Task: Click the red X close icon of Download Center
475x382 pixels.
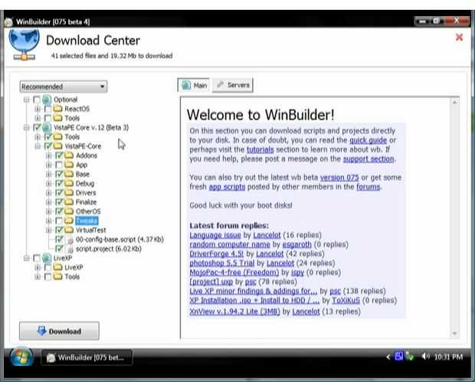Action: point(459,38)
